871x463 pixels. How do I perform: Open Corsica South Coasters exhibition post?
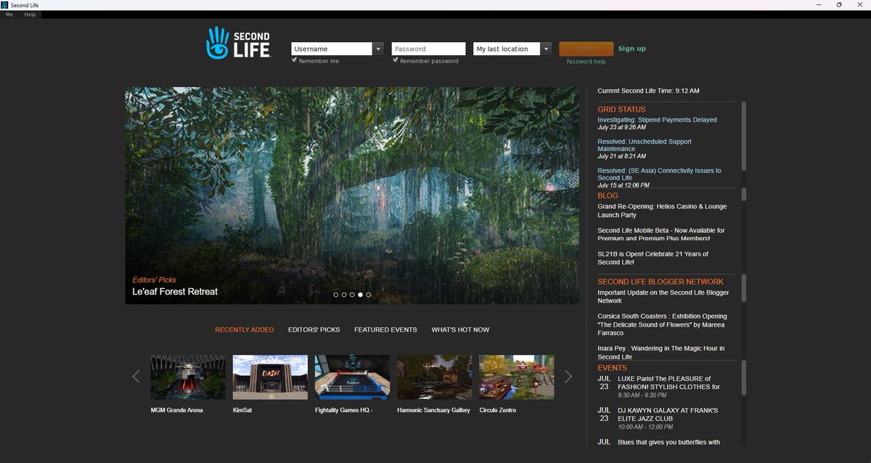662,324
